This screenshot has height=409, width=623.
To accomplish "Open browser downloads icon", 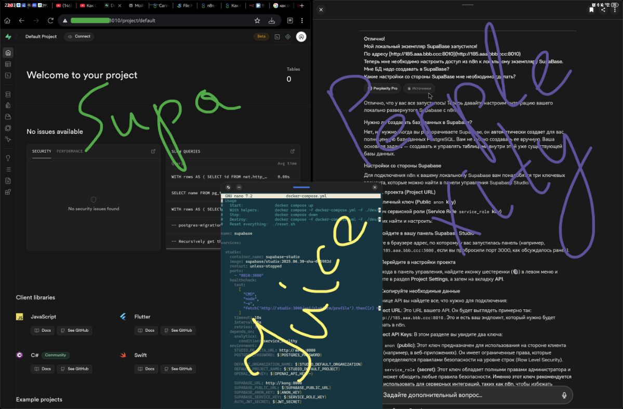I will click(x=272, y=21).
